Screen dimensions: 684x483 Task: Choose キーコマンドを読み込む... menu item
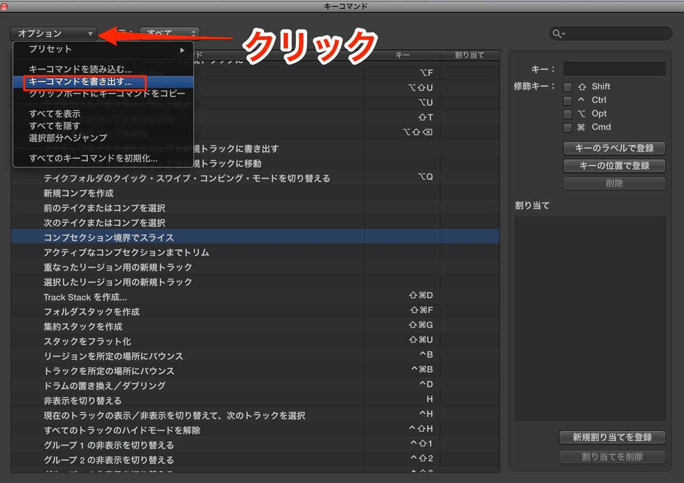103,69
